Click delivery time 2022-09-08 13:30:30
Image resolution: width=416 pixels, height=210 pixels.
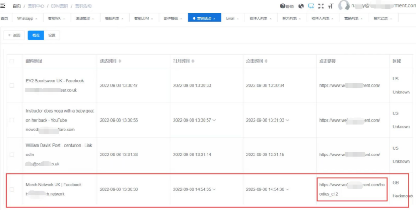click(x=119, y=189)
